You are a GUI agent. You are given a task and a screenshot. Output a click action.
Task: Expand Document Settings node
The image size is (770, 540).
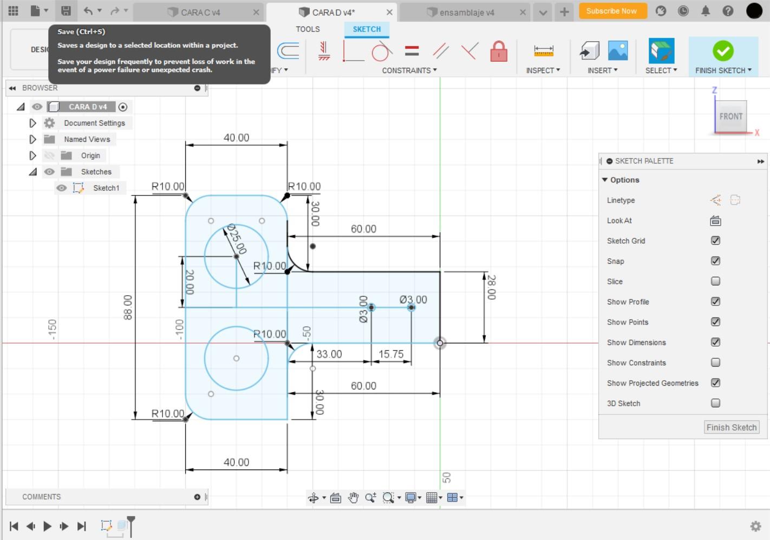[32, 123]
